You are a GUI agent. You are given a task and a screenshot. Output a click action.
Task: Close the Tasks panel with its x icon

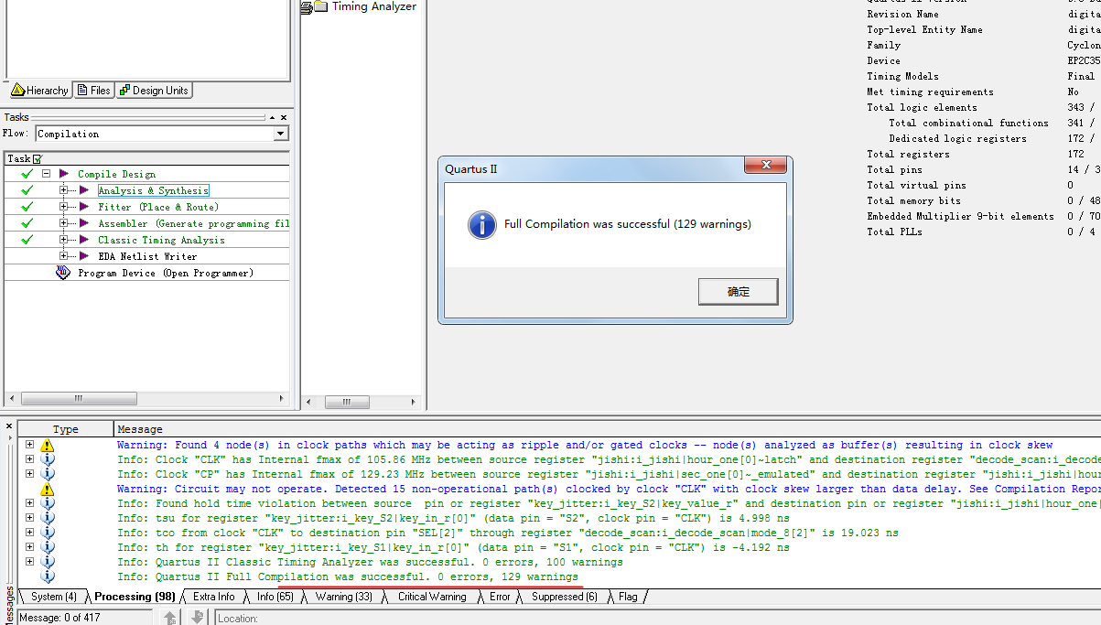coord(284,117)
